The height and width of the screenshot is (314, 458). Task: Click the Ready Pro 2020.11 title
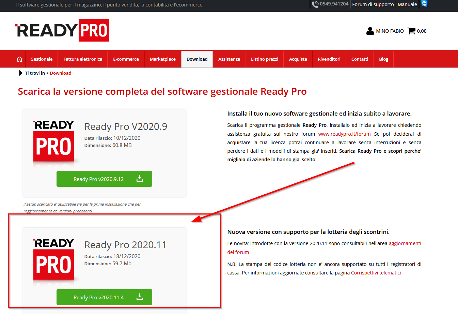(x=125, y=245)
